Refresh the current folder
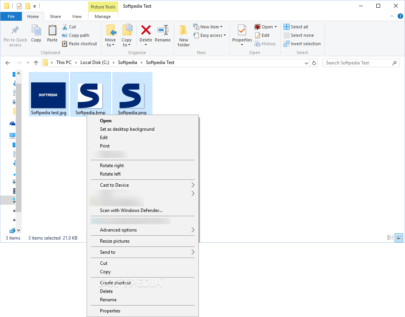This screenshot has width=405, height=317. [314, 63]
